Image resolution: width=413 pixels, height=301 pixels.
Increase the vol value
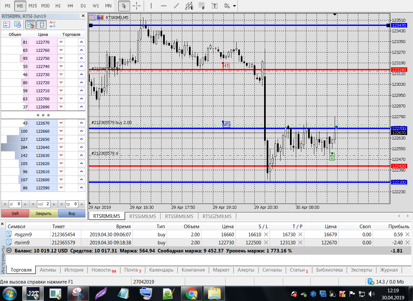point(54,204)
